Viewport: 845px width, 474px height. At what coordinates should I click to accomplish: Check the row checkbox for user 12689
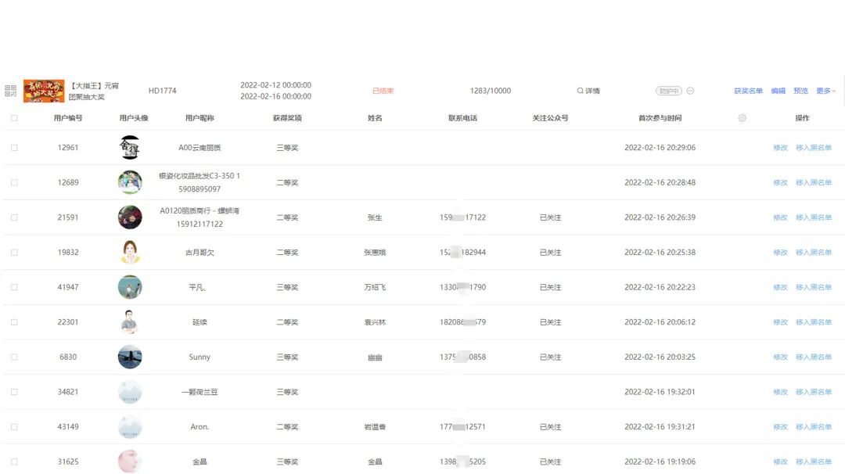click(14, 182)
